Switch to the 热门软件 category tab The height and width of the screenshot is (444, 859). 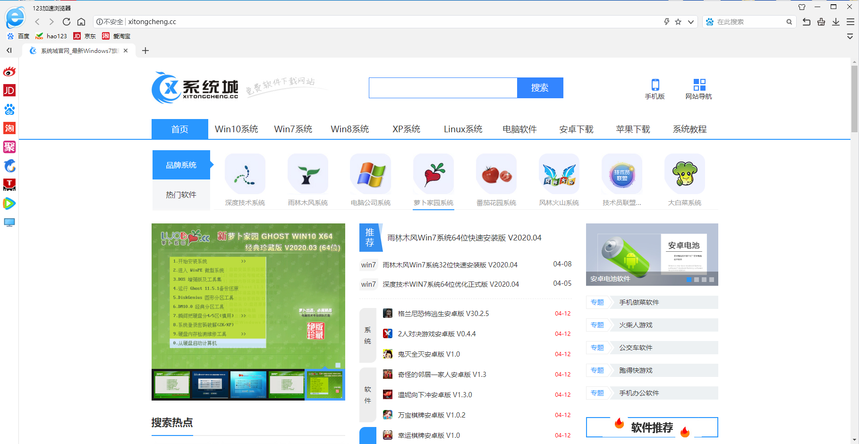click(181, 195)
